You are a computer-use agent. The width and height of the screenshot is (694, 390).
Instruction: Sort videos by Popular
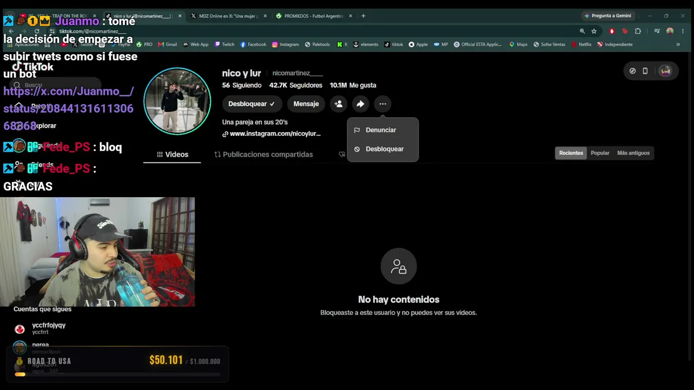point(600,153)
